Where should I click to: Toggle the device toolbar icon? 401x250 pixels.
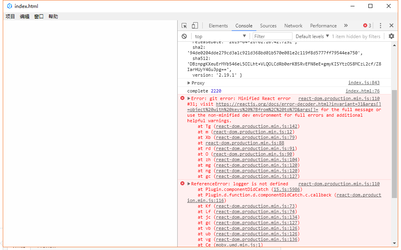click(195, 25)
